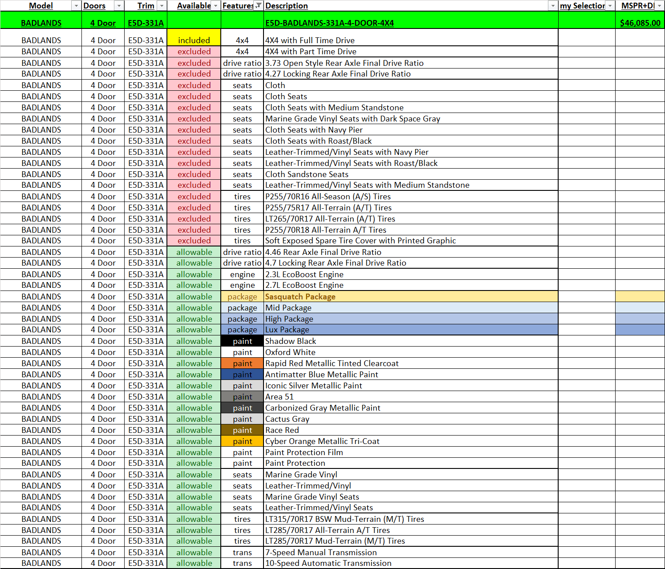
Task: Select 'P255/70R16 All-Season (A/S) Tires' cell
Action: 411,197
